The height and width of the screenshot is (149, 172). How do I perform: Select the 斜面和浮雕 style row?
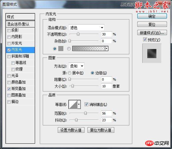point(20,56)
